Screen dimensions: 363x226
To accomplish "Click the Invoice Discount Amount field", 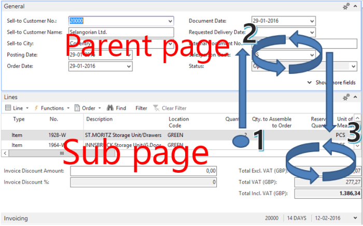I will [143, 171].
